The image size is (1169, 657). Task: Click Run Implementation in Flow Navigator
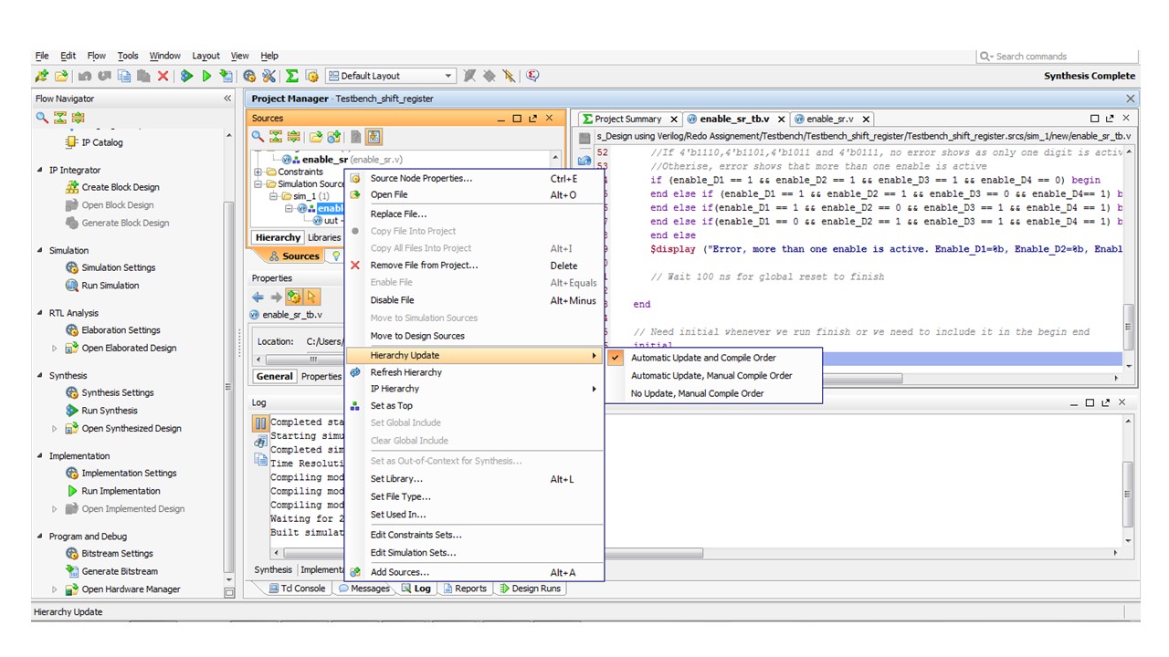(122, 491)
